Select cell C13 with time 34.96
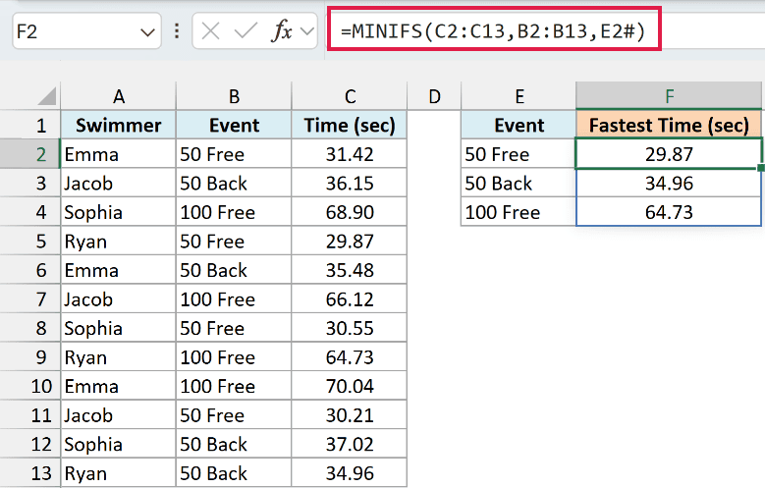Image resolution: width=765 pixels, height=488 pixels. [x=350, y=473]
